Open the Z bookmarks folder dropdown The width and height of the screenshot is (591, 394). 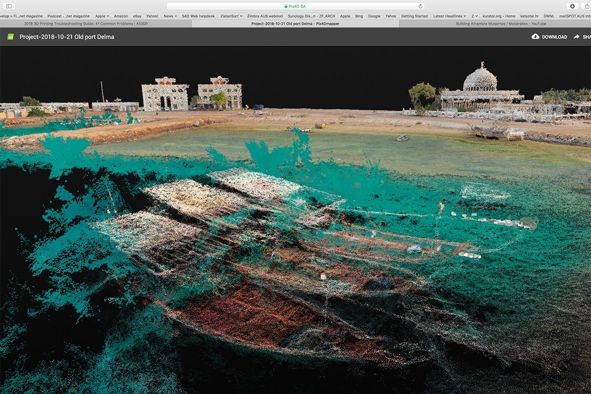pyautogui.click(x=475, y=16)
